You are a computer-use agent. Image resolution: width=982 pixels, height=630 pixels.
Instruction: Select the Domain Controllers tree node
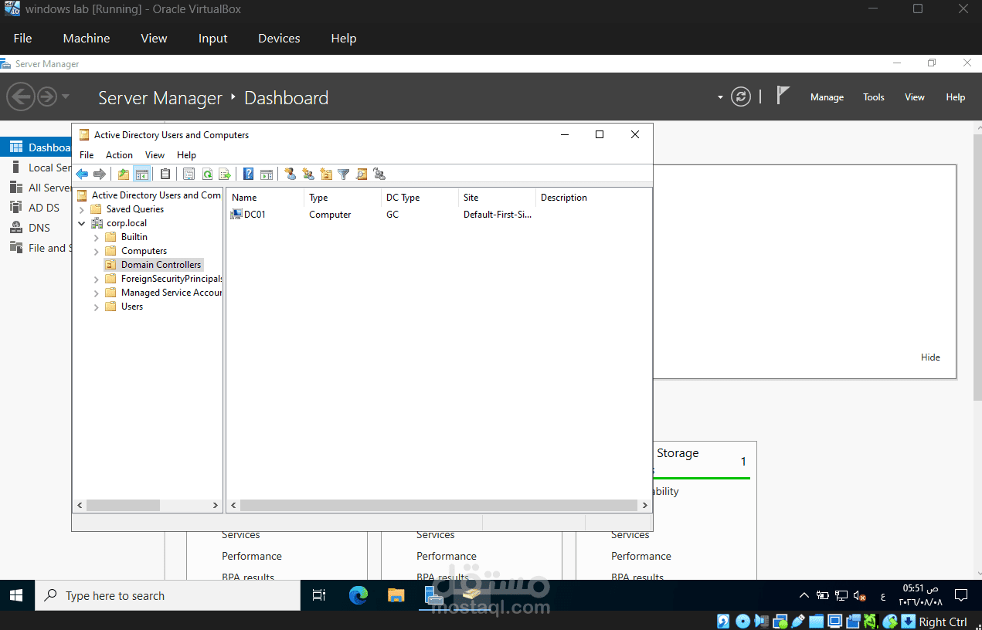[x=161, y=265]
